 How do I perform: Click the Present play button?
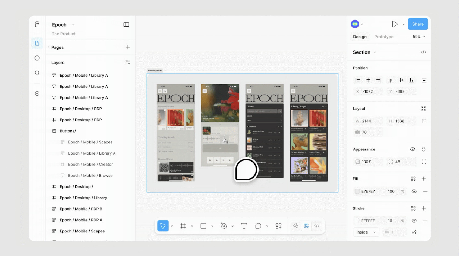pos(395,24)
